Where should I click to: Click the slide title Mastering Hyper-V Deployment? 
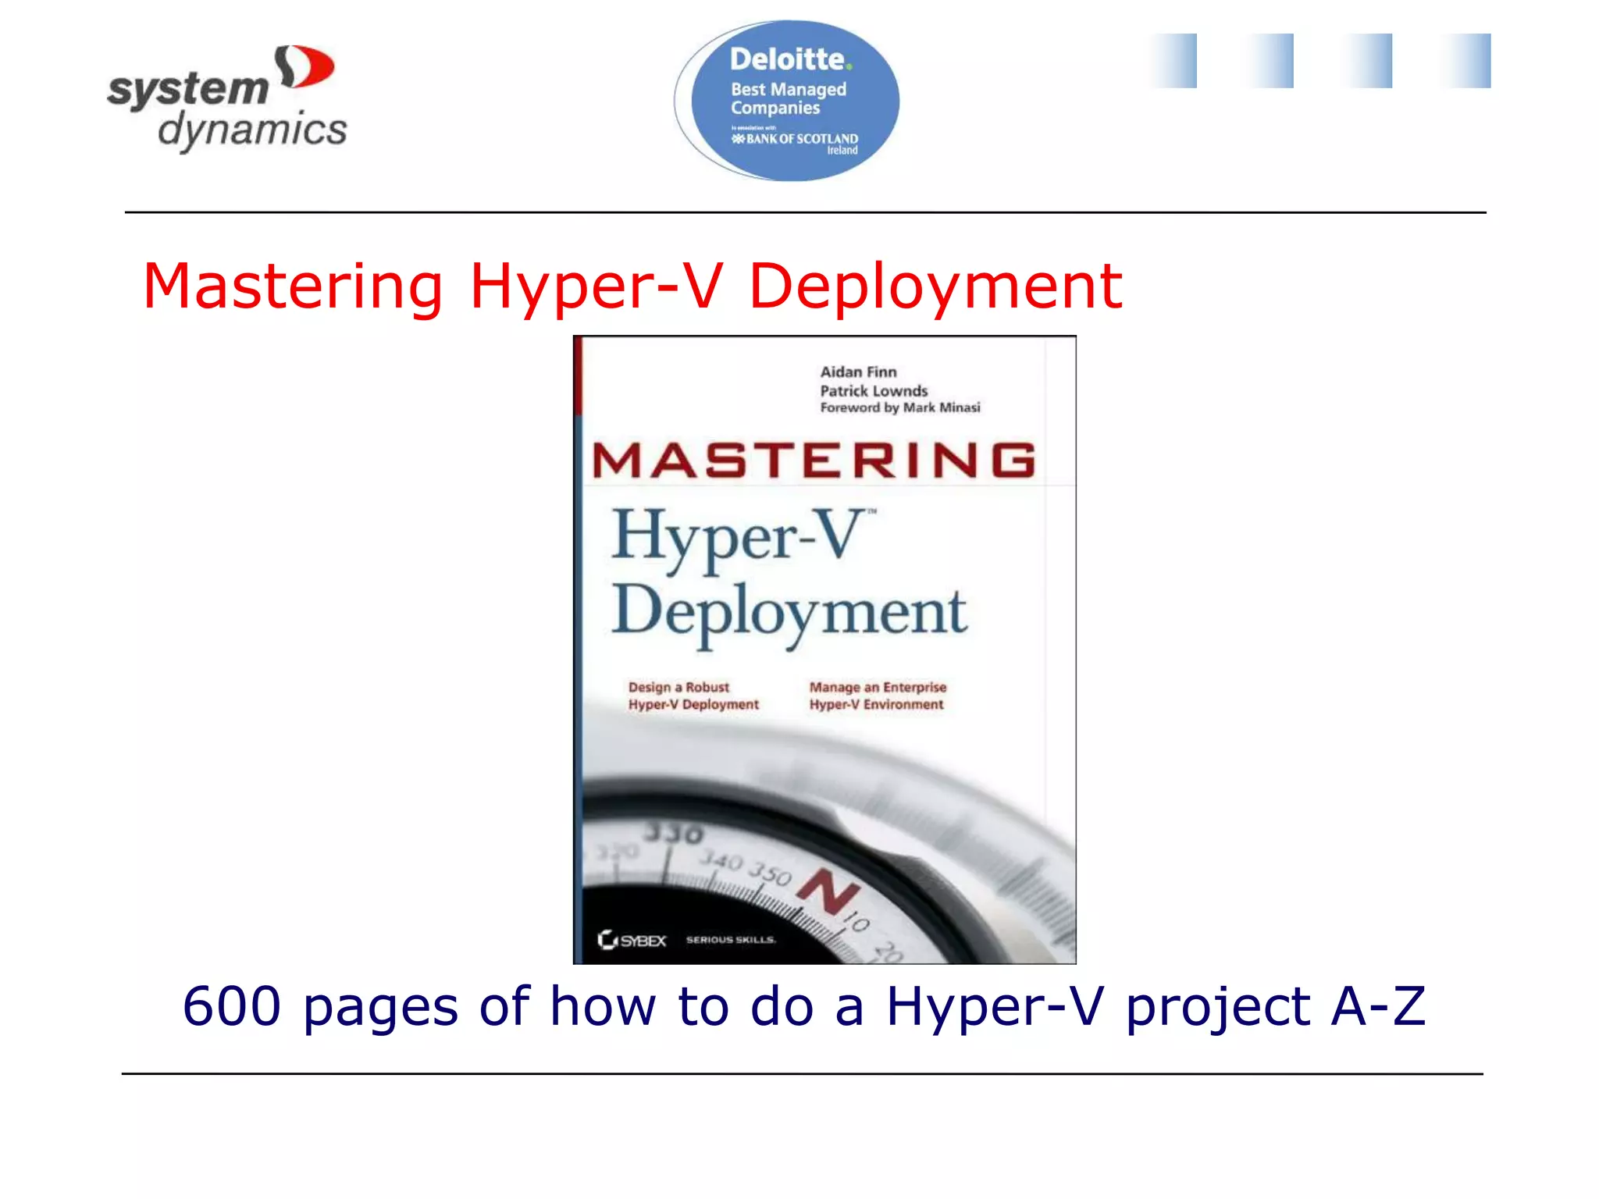(x=632, y=286)
